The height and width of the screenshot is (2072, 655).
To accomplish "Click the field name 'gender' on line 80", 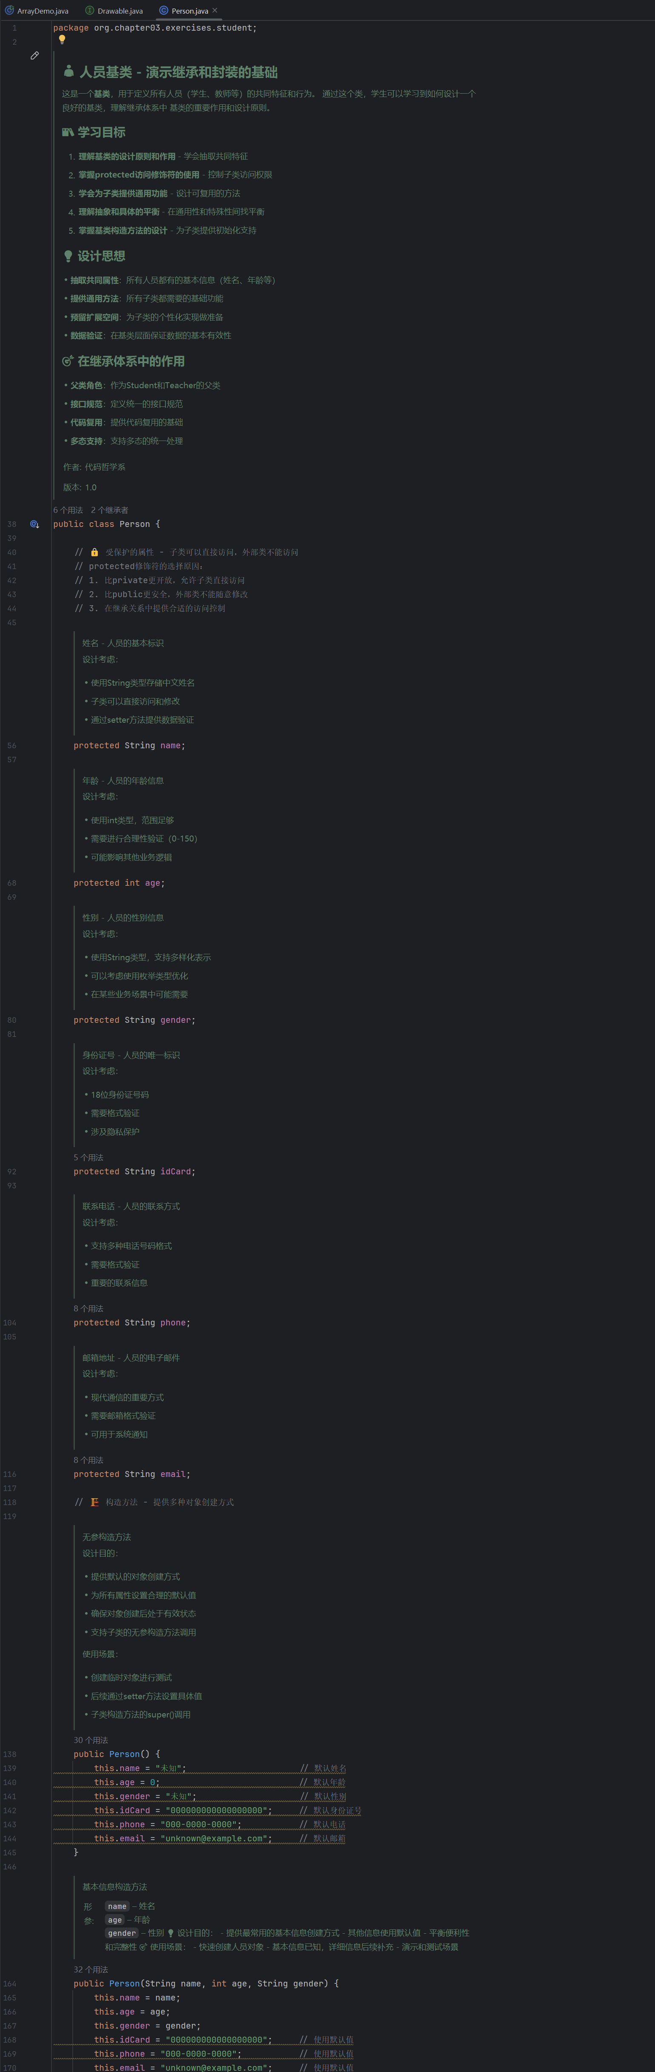I will (175, 1020).
